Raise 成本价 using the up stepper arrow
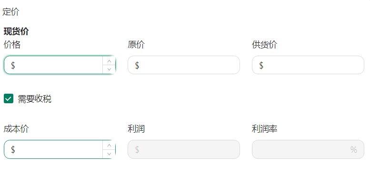 (109, 145)
